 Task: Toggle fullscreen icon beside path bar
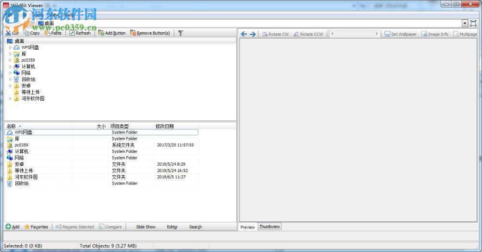click(x=473, y=23)
